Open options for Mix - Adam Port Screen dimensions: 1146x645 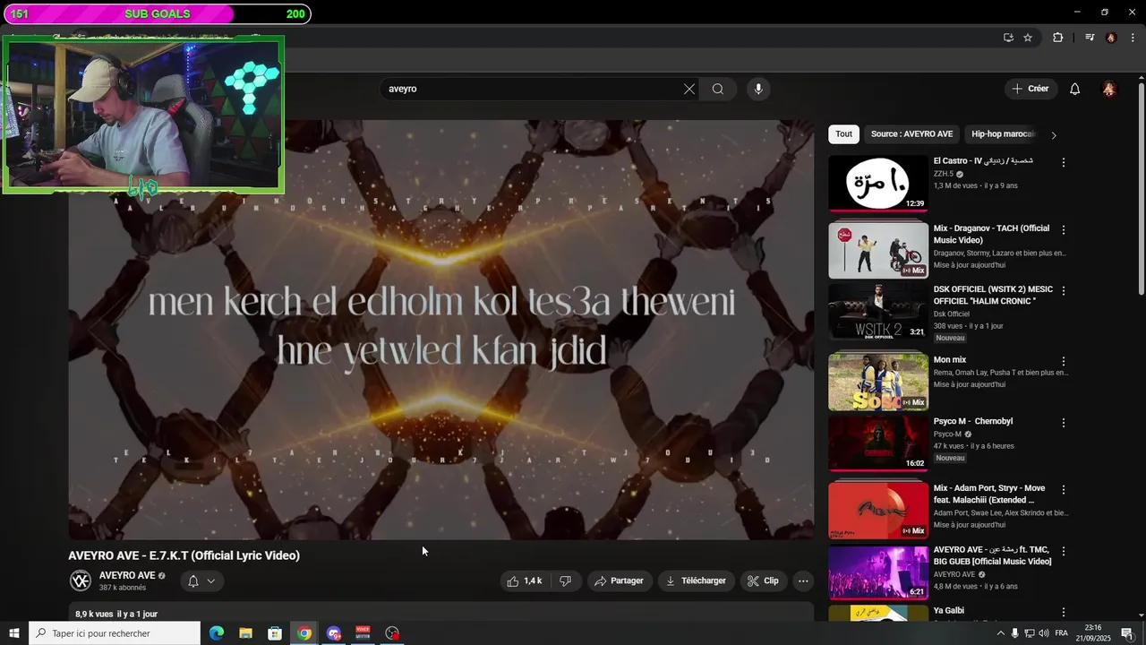1064,490
